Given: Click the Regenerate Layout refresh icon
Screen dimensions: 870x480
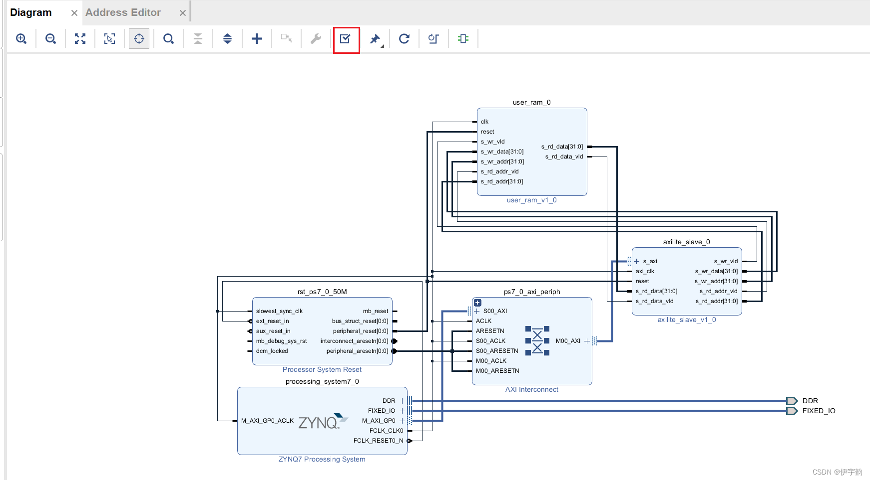Looking at the screenshot, I should 404,39.
